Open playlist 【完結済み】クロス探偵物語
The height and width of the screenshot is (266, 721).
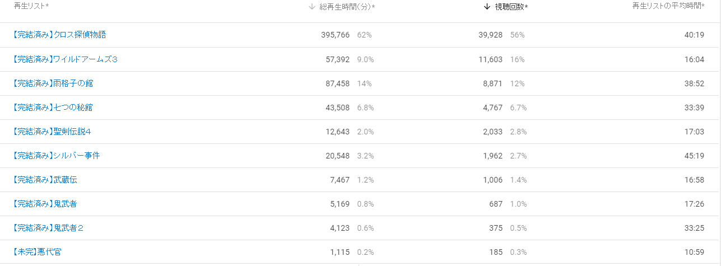(59, 35)
